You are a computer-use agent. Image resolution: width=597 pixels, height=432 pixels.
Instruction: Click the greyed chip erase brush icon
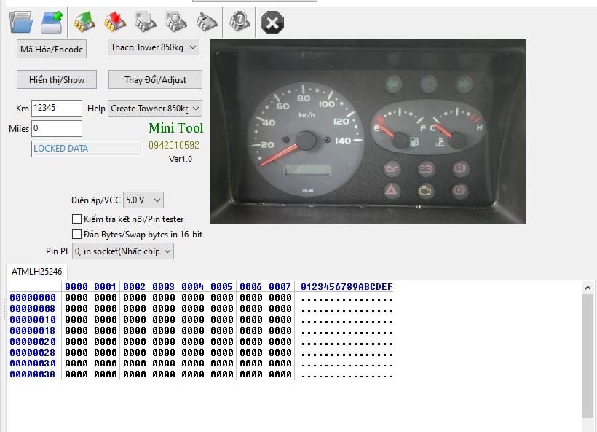point(207,21)
